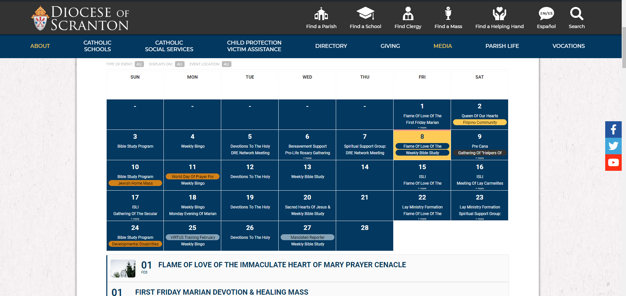Expand the Displays On filter
The width and height of the screenshot is (626, 296).
[x=180, y=64]
